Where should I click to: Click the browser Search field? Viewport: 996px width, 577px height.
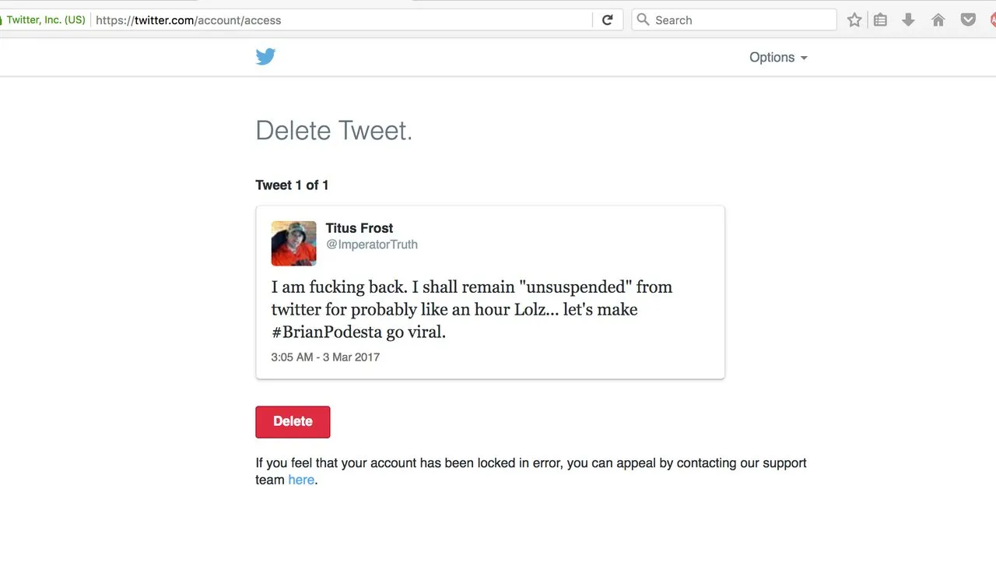point(734,20)
